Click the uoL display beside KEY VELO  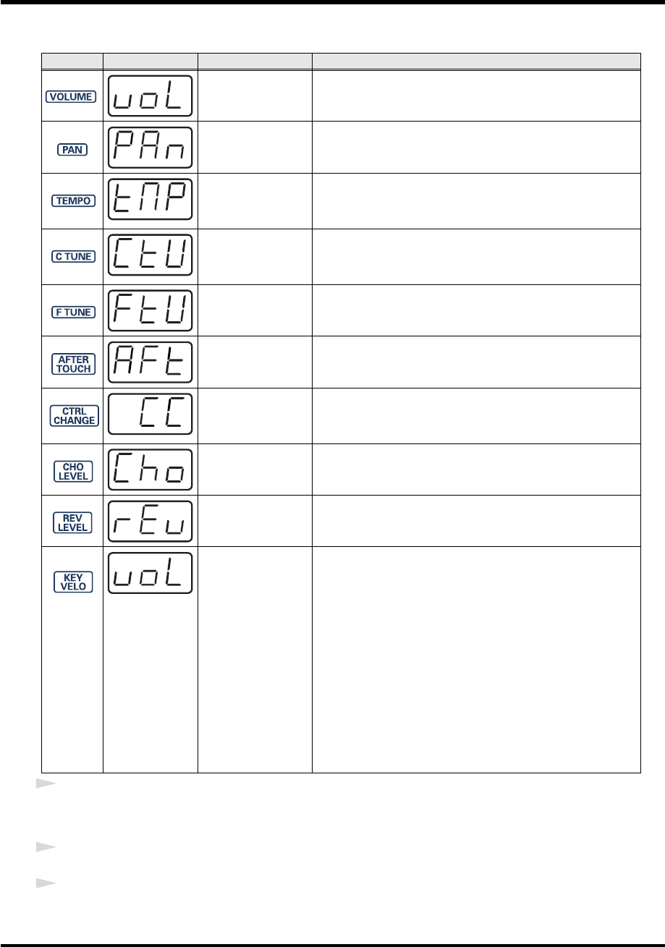151,573
